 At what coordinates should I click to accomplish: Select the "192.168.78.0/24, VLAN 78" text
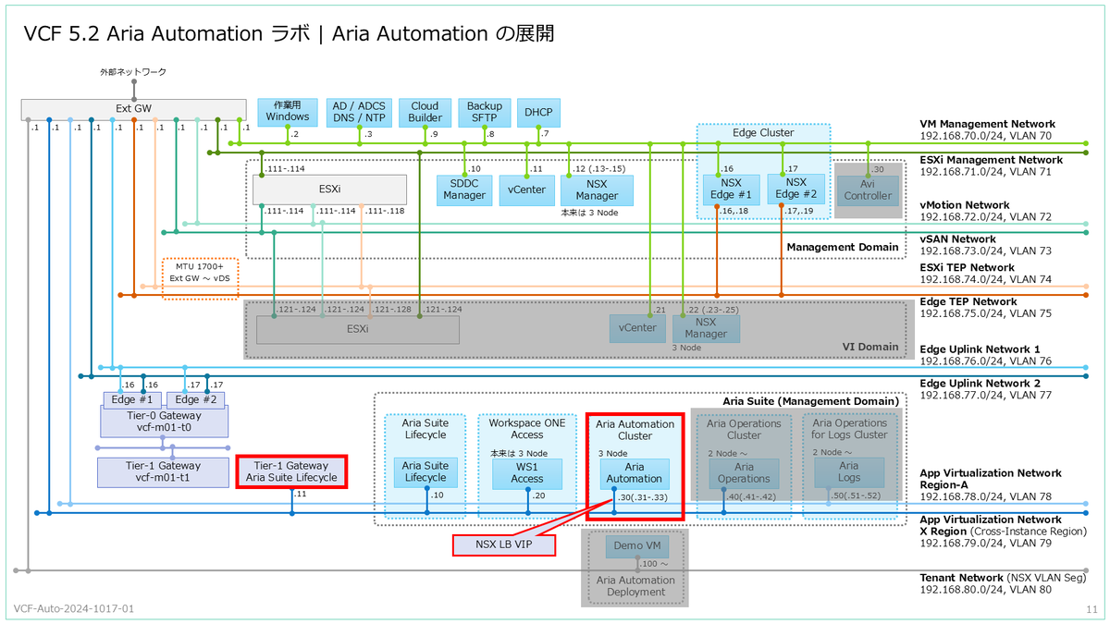point(985,497)
